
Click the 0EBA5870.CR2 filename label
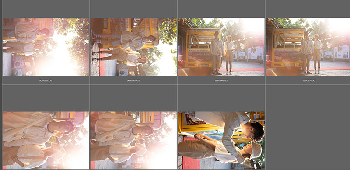coord(309,80)
